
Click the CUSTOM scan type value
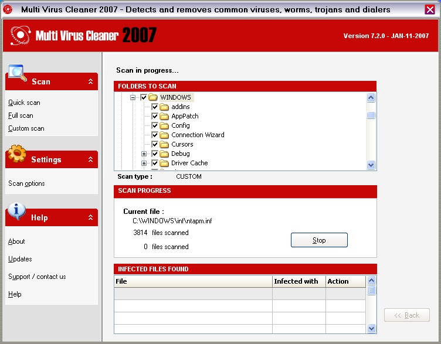pos(189,176)
